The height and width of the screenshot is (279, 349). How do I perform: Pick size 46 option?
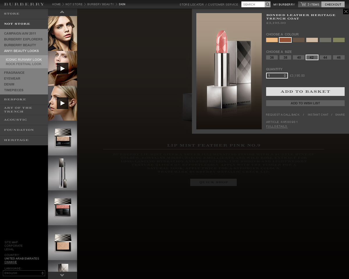click(x=339, y=58)
